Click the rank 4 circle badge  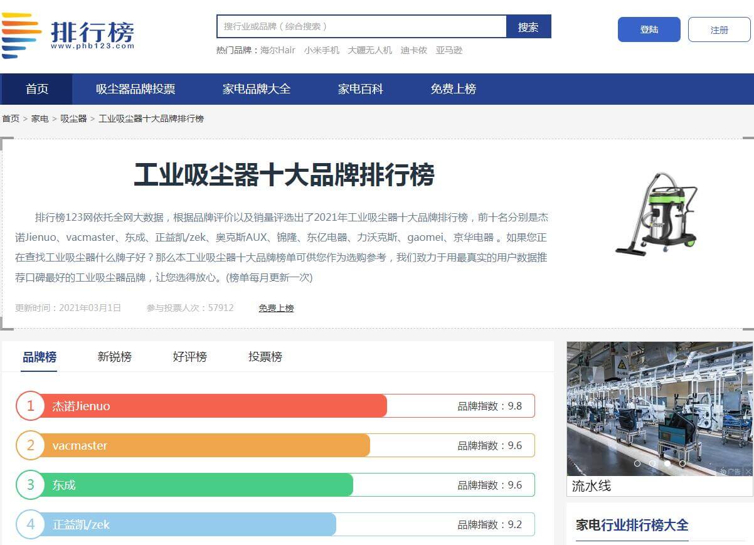[30, 524]
